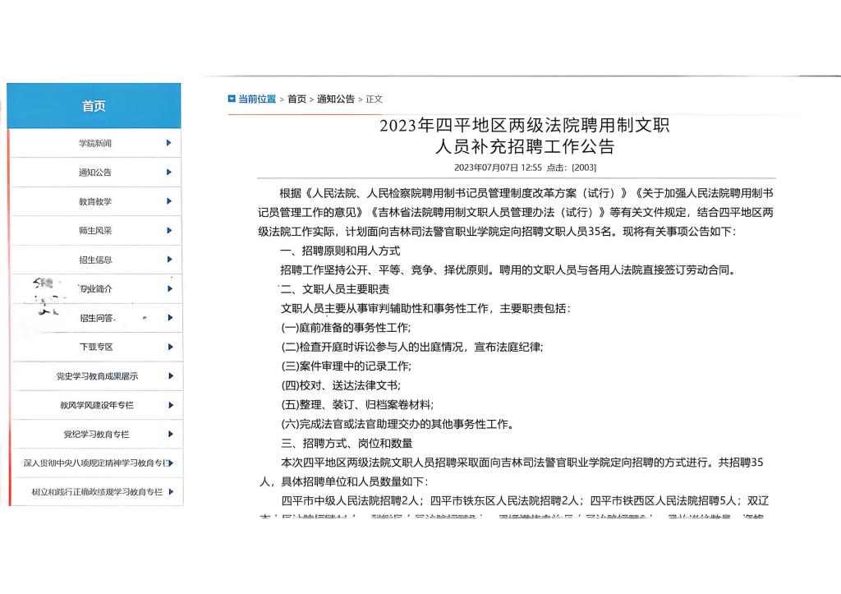Expand arrow beside 招生问答
The width and height of the screenshot is (841, 594).
click(171, 318)
